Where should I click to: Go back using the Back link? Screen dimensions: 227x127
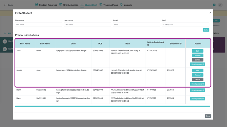click(x=10, y=5)
